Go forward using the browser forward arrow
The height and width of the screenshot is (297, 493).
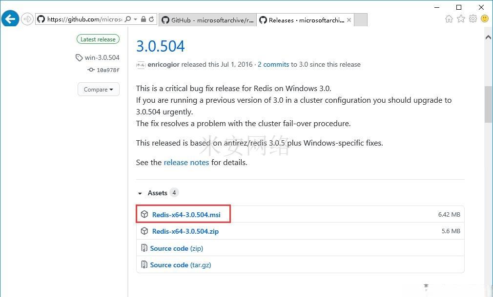click(x=27, y=19)
